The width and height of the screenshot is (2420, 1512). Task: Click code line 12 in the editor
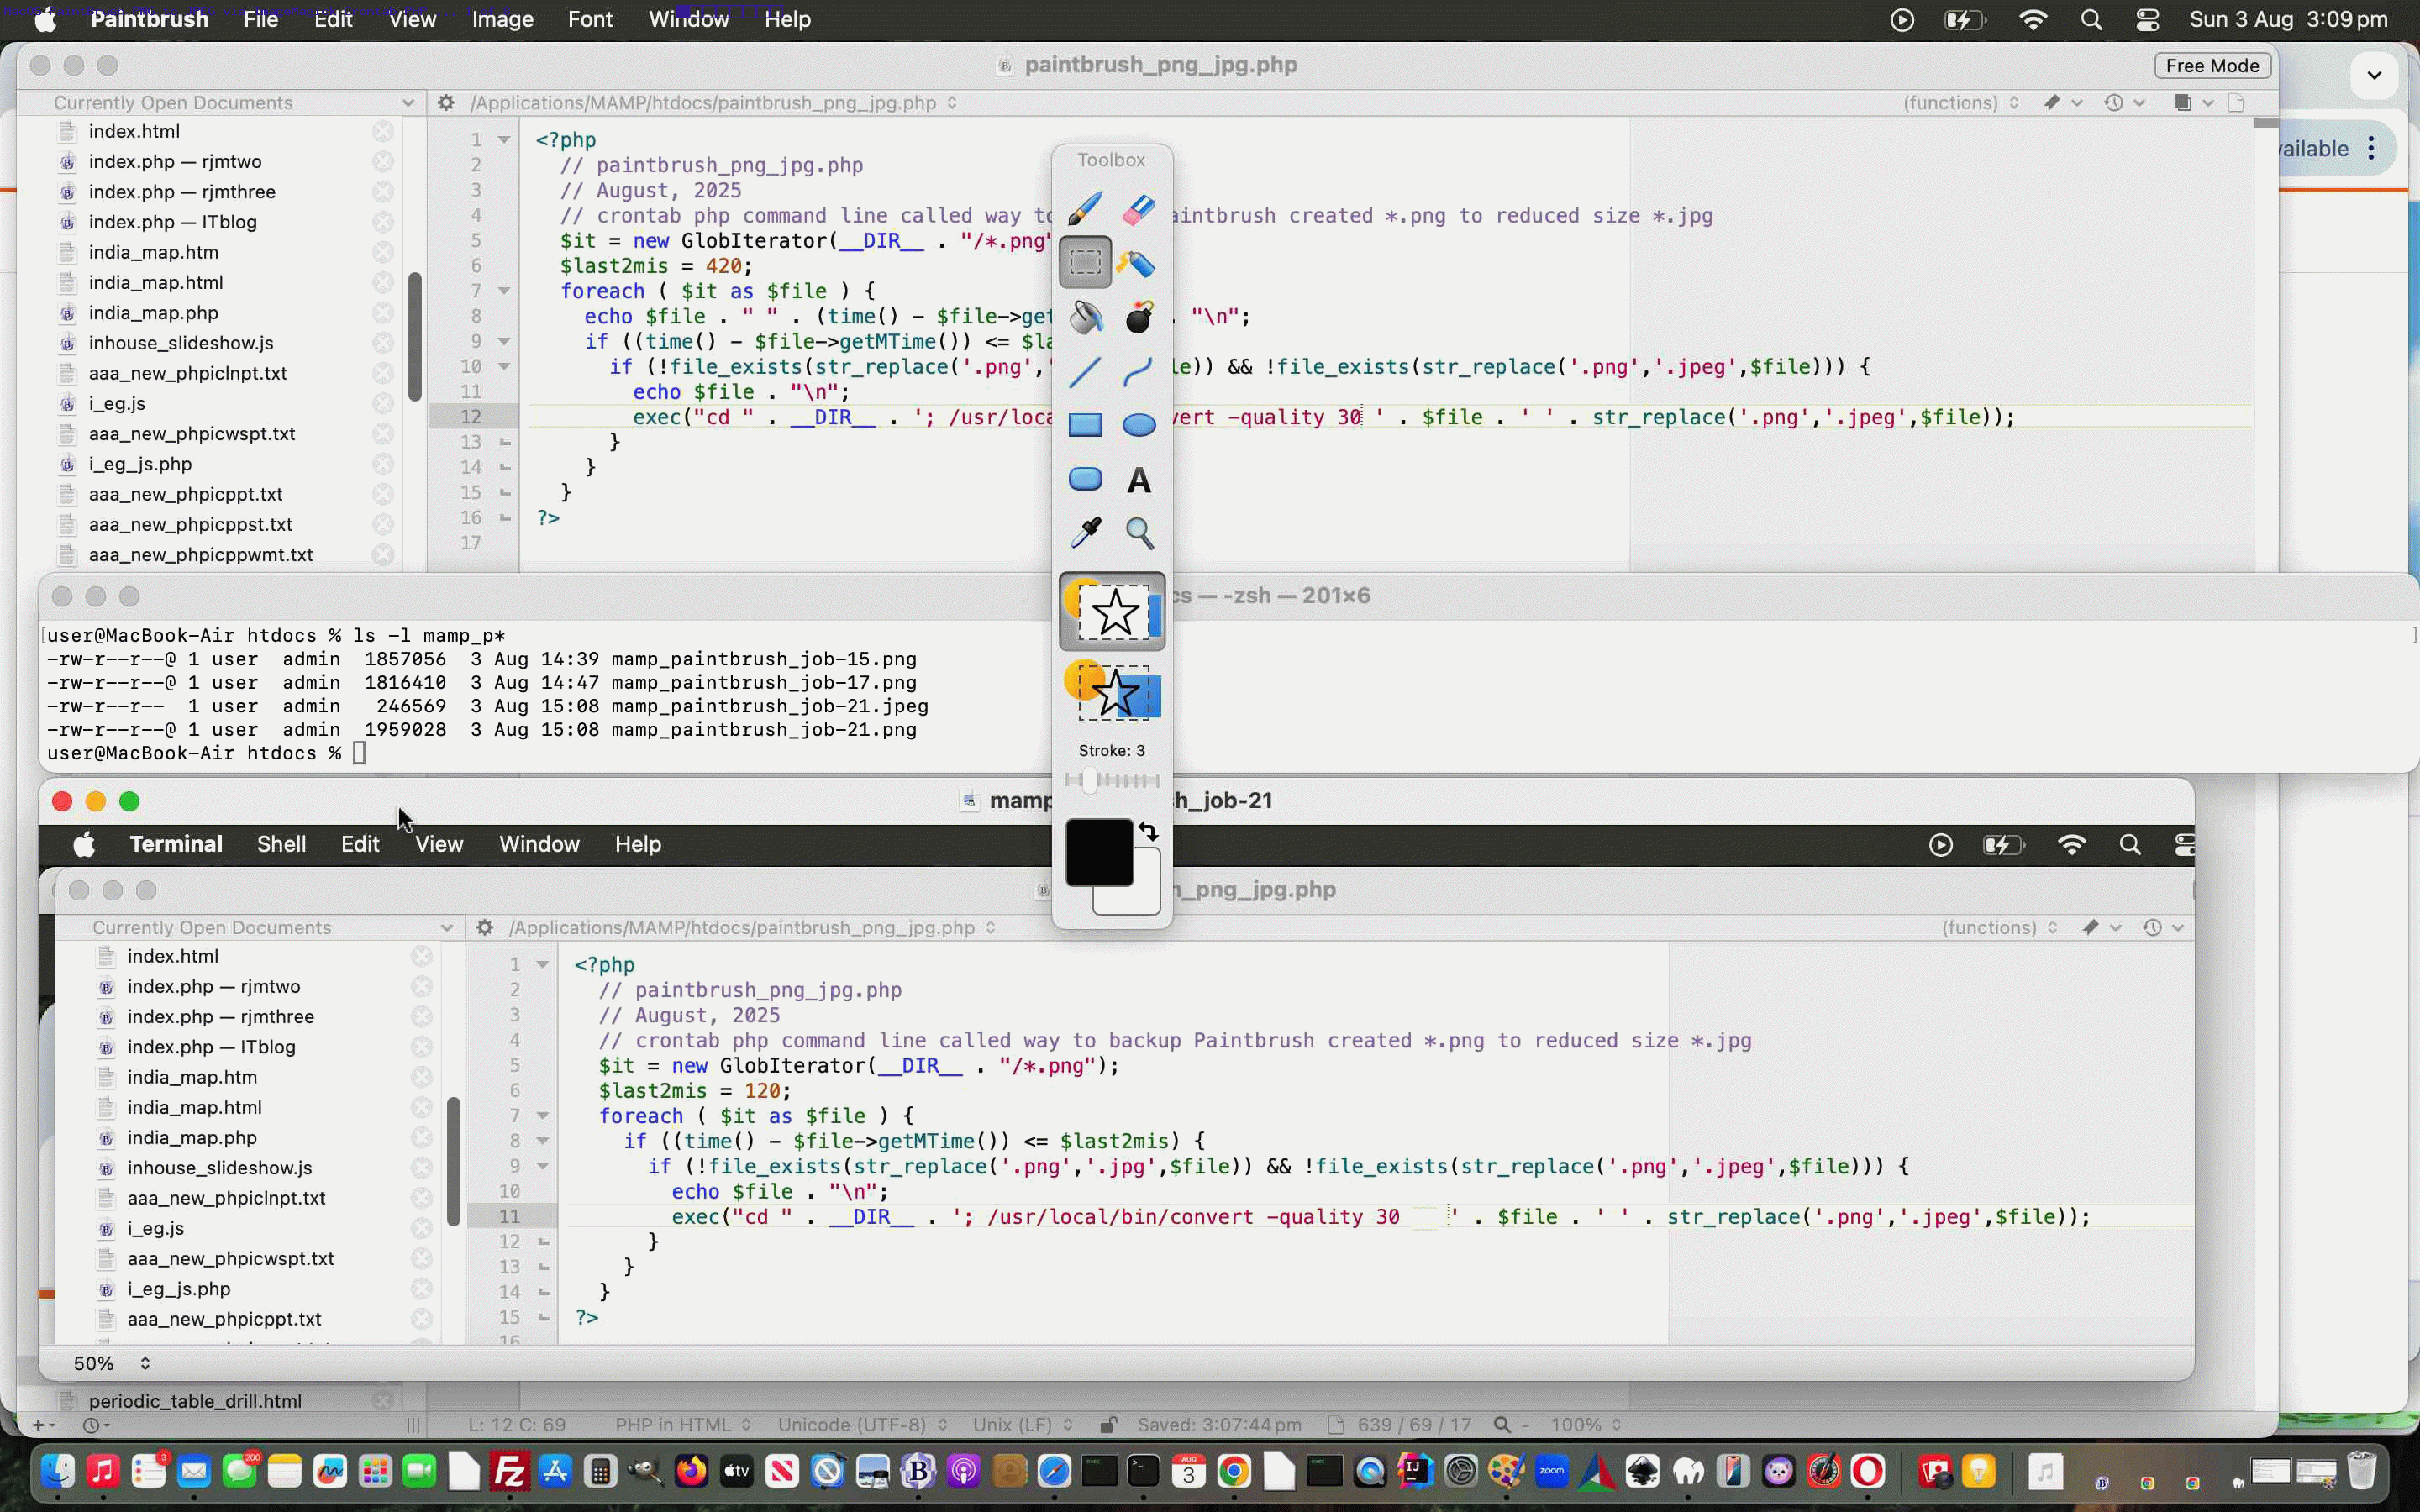pos(1390,417)
